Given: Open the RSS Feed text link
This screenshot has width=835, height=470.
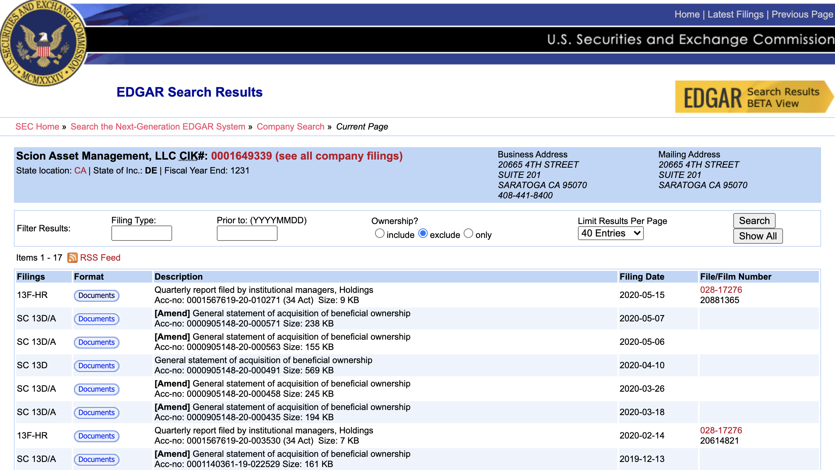Looking at the screenshot, I should (x=100, y=258).
